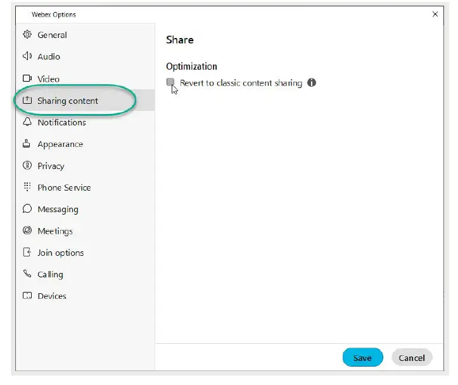Open the General settings tab
The image size is (458, 385).
85,35
